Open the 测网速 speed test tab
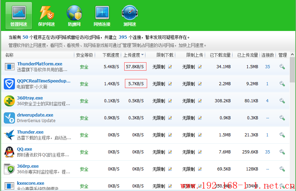The image size is (296, 191). pyautogui.click(x=130, y=16)
